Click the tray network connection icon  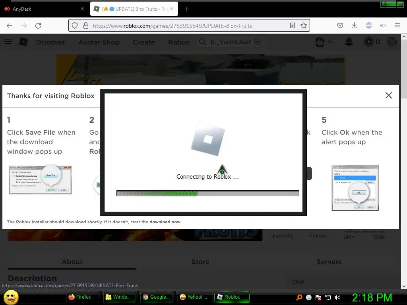click(328, 297)
